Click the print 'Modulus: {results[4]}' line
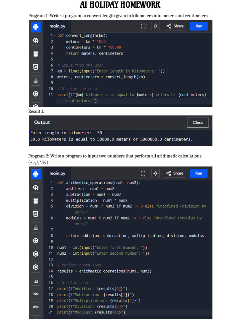 click(91, 312)
